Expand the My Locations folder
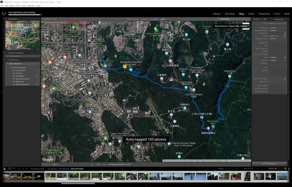This screenshot has height=187, width=292. coord(8,56)
